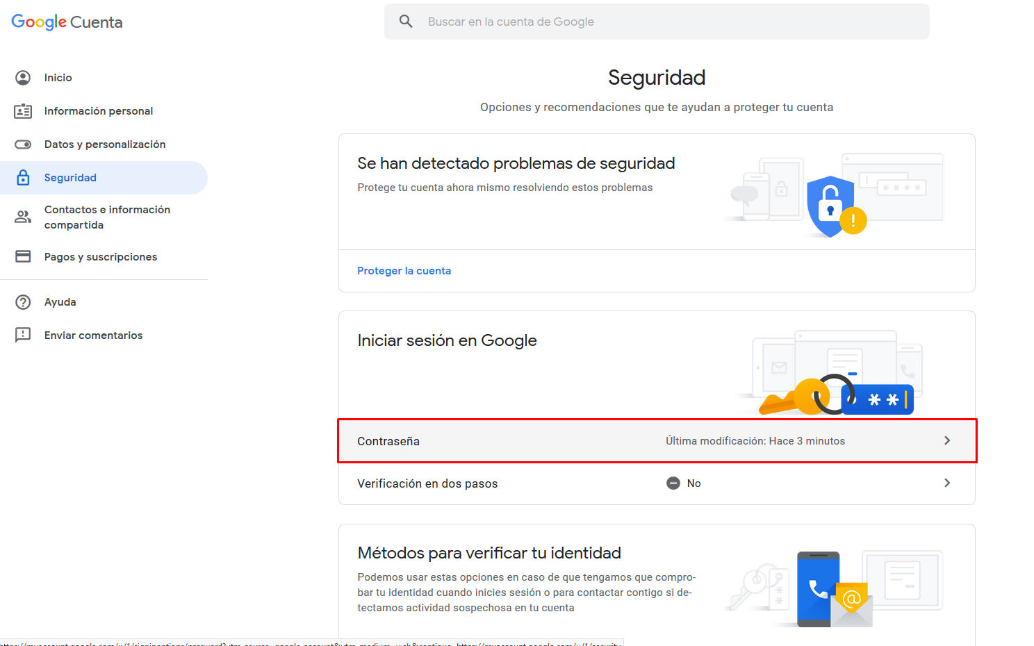The image size is (1034, 646).
Task: Go to Datos y personalización section
Action: tap(104, 144)
